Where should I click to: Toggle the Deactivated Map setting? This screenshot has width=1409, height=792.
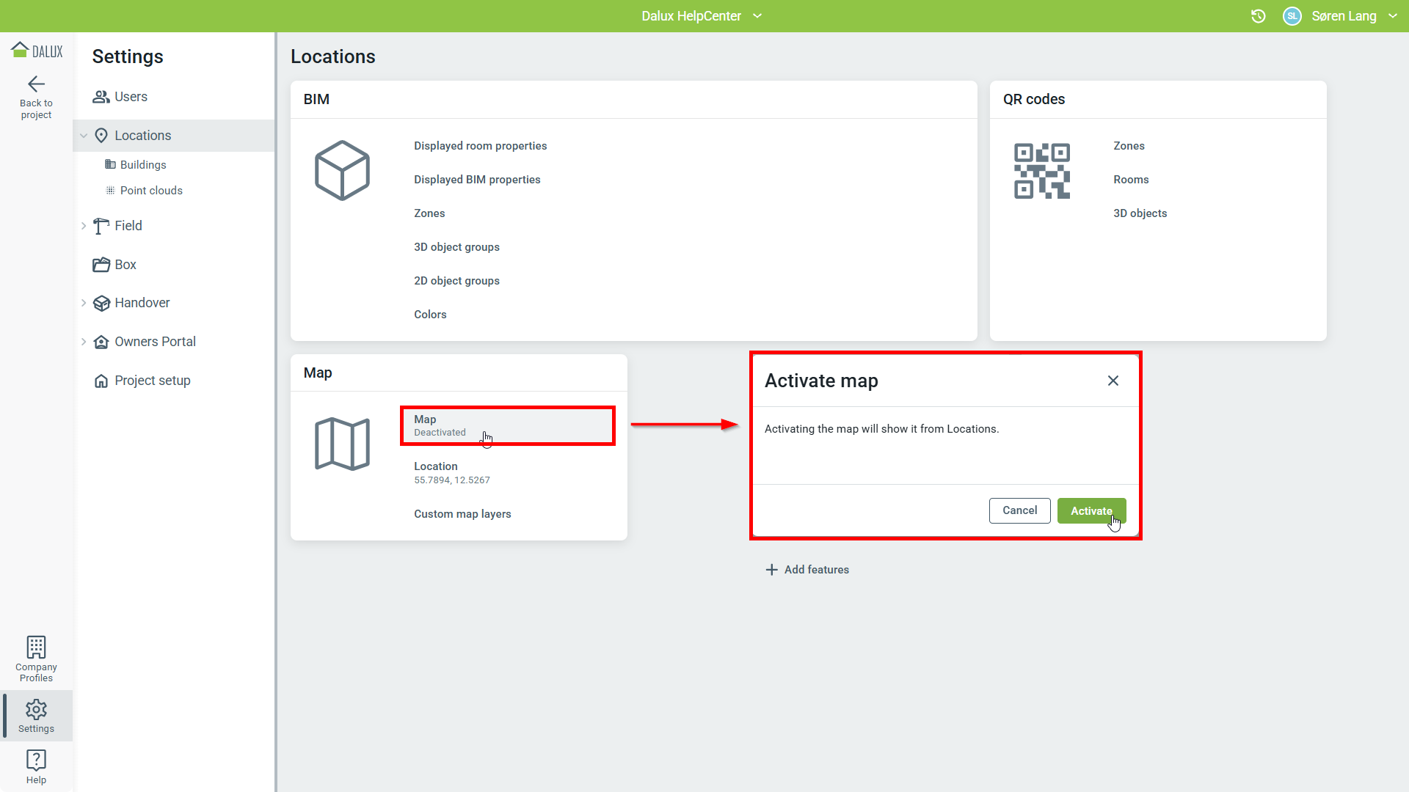pos(507,425)
